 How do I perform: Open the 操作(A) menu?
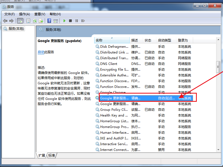25,14
